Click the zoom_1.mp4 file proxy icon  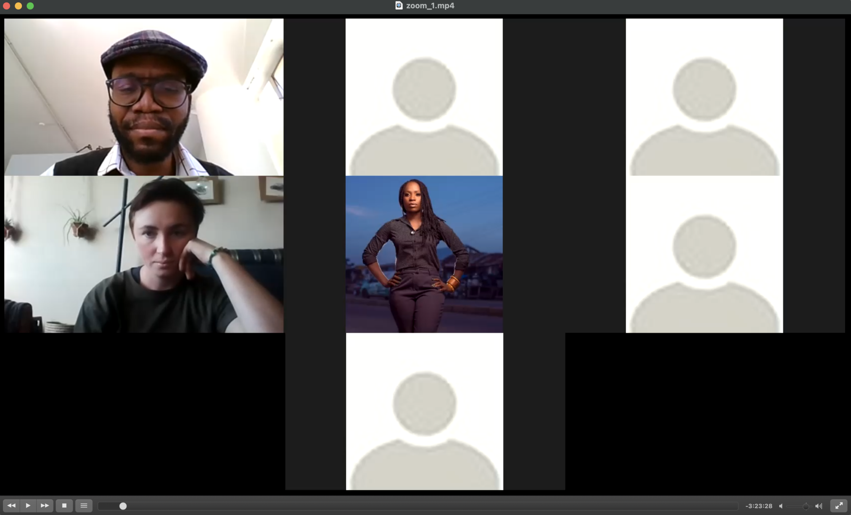coord(399,6)
